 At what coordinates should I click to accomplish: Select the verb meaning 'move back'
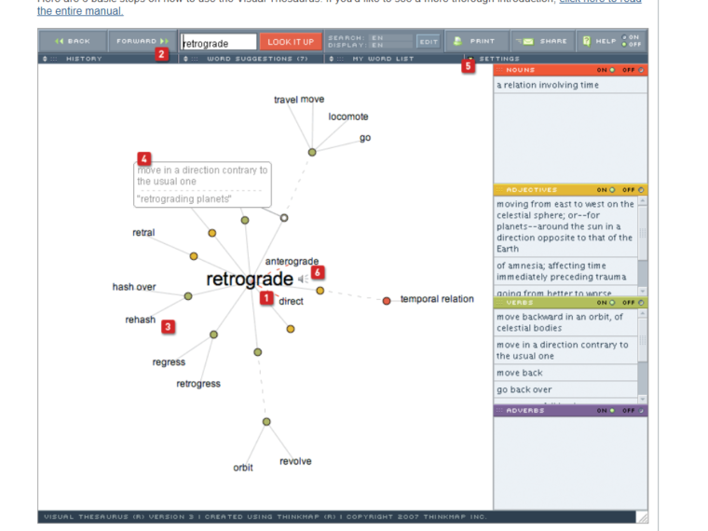click(x=565, y=373)
